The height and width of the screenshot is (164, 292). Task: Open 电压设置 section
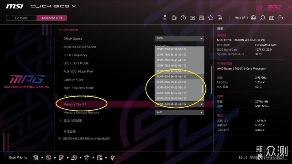click(x=69, y=132)
